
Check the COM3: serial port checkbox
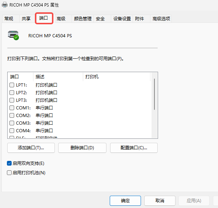[12, 123]
